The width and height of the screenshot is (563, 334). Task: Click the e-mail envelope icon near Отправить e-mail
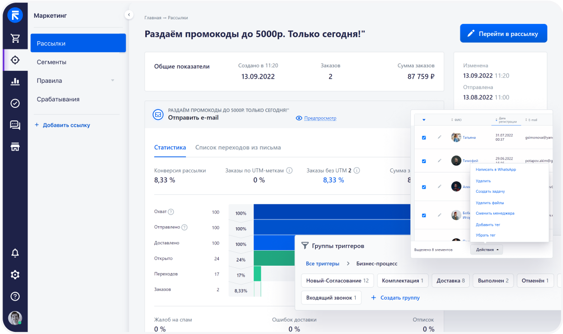[158, 115]
